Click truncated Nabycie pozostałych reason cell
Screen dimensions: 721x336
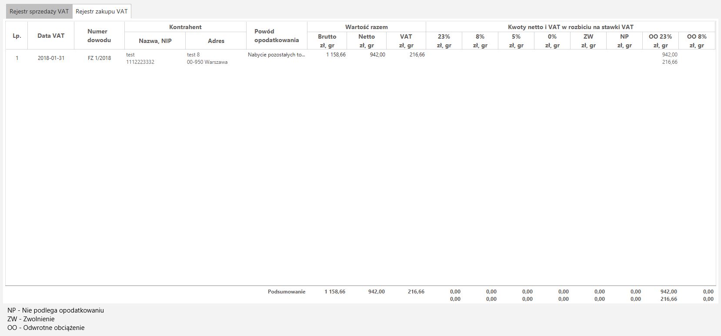[x=277, y=55]
